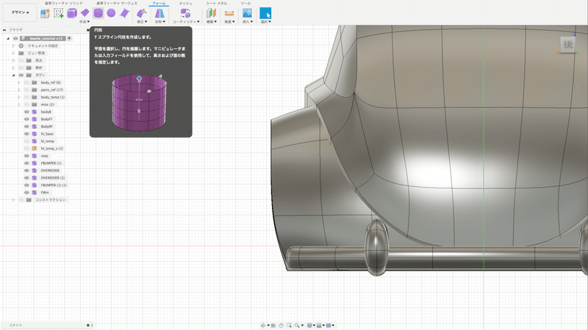
Task: Hide the OVERRIDER body using its eye icon
Action: pos(26,170)
